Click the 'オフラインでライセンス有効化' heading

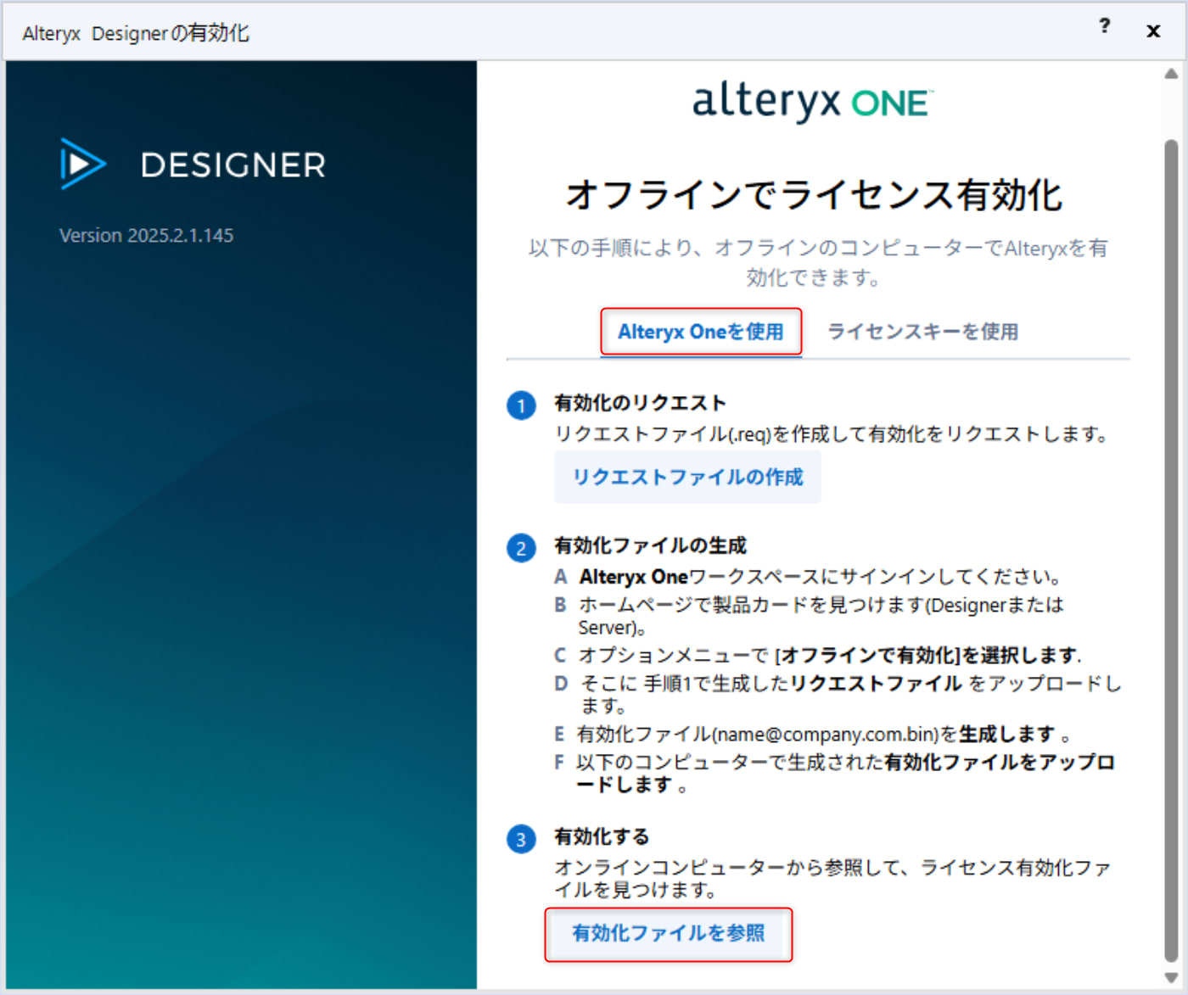[x=814, y=195]
